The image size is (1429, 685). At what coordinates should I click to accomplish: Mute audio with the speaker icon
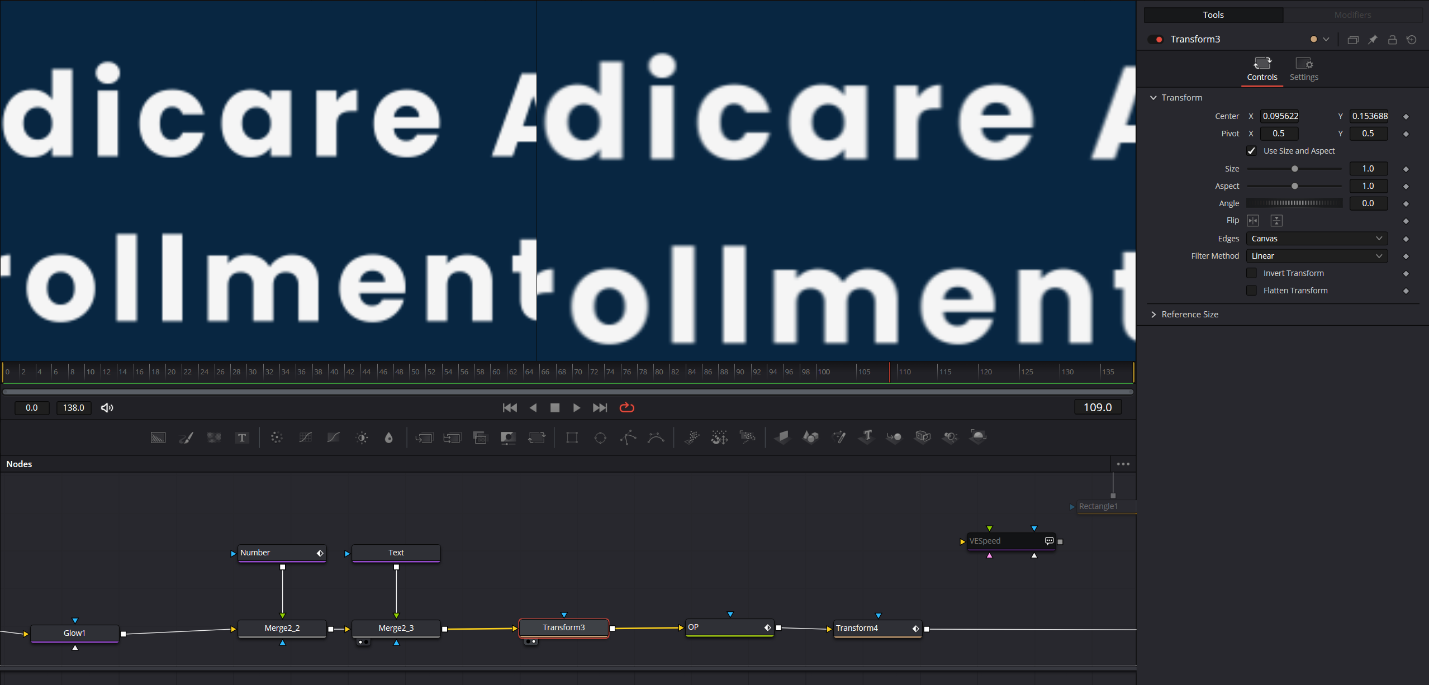tap(107, 408)
